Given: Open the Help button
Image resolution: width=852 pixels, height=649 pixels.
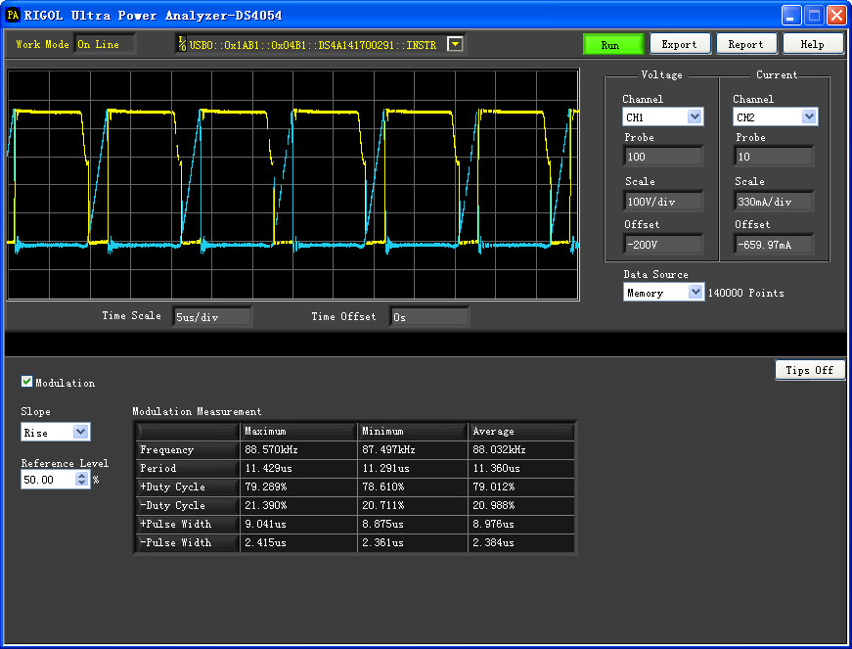Looking at the screenshot, I should click(x=812, y=45).
